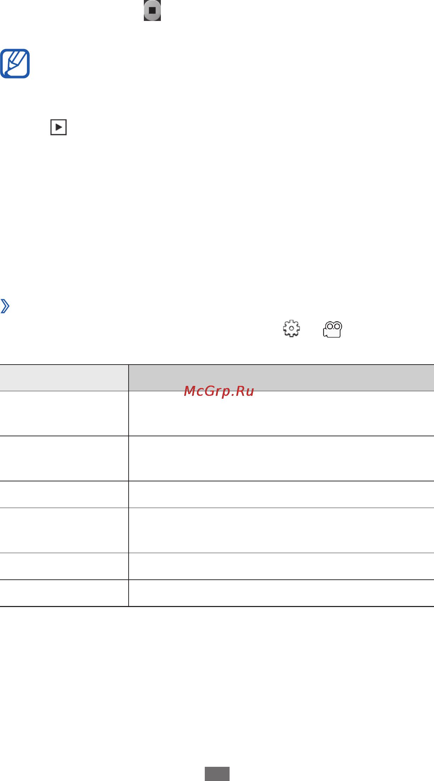434x781 pixels.
Task: Select the third row's narrow left cell
Action: 64,495
